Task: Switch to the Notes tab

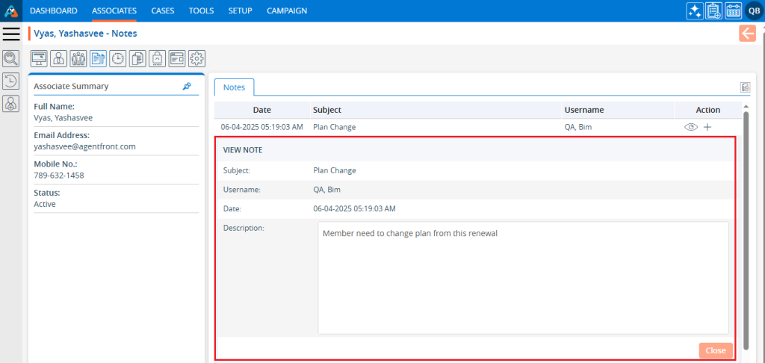Action: tap(234, 87)
